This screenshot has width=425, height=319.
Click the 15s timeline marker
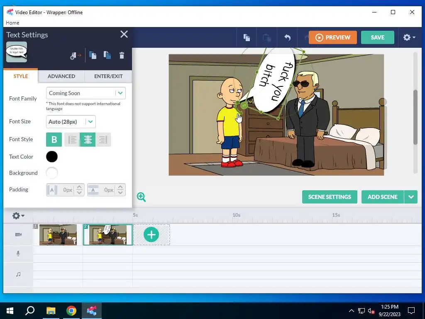click(x=336, y=215)
